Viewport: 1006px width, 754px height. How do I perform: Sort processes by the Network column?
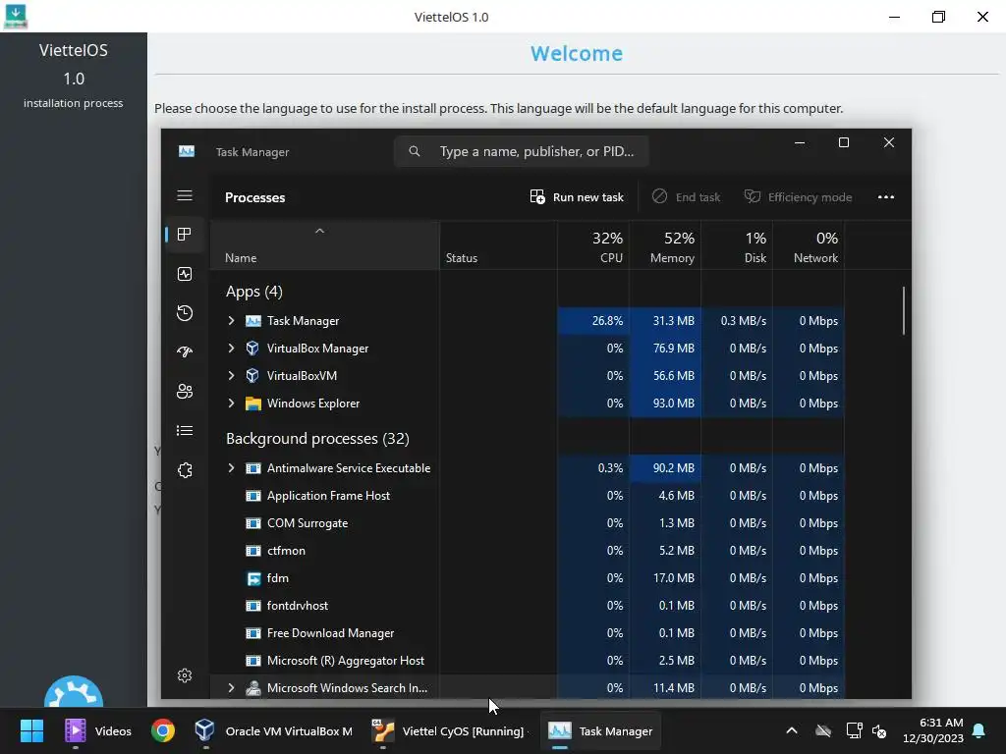click(x=810, y=245)
